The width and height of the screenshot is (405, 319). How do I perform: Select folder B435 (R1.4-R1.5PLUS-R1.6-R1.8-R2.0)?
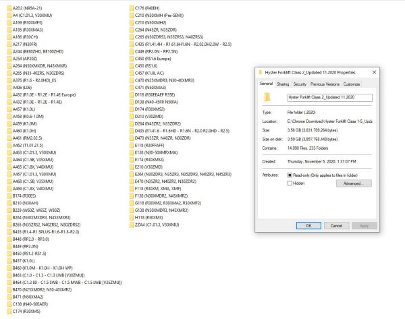click(x=46, y=232)
